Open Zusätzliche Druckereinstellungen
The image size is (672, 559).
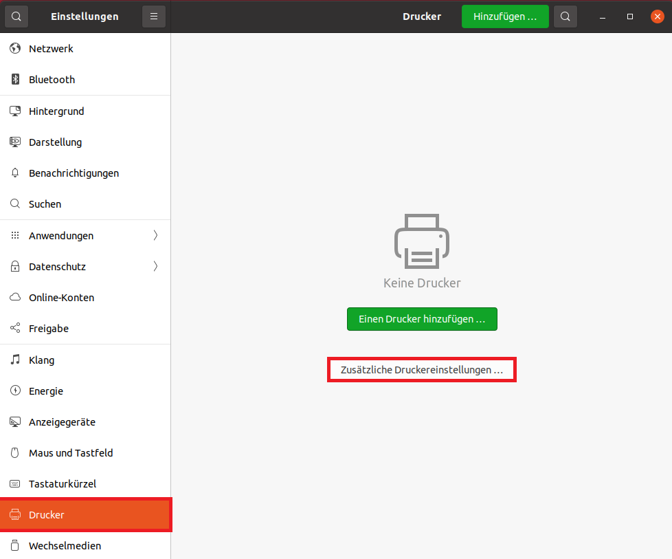click(422, 370)
